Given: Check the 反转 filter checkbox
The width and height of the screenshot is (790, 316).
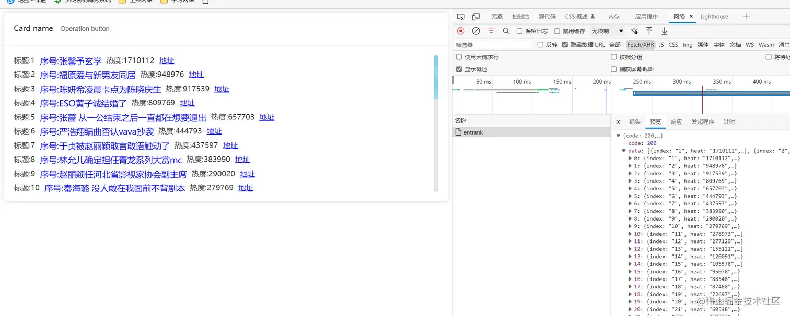Looking at the screenshot, I should pos(540,45).
